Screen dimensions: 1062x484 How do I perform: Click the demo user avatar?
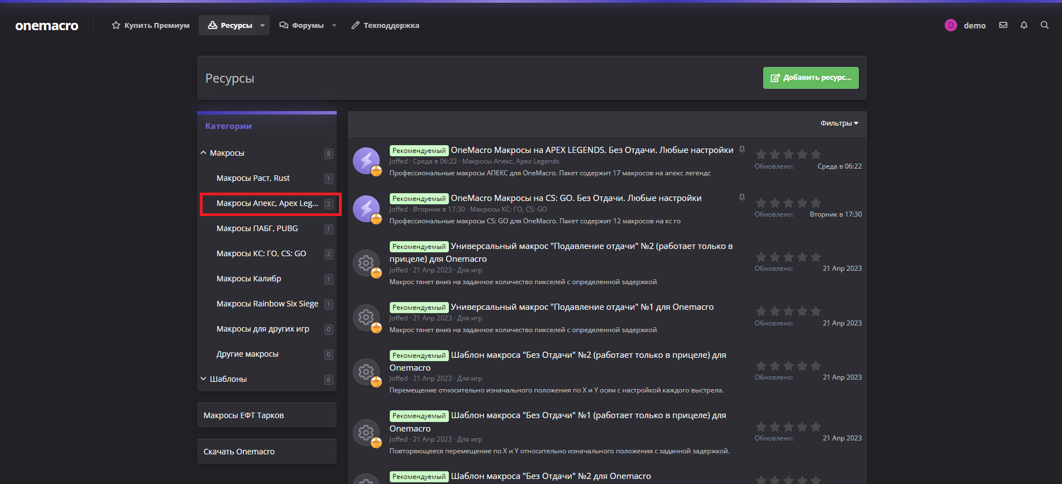pos(950,25)
